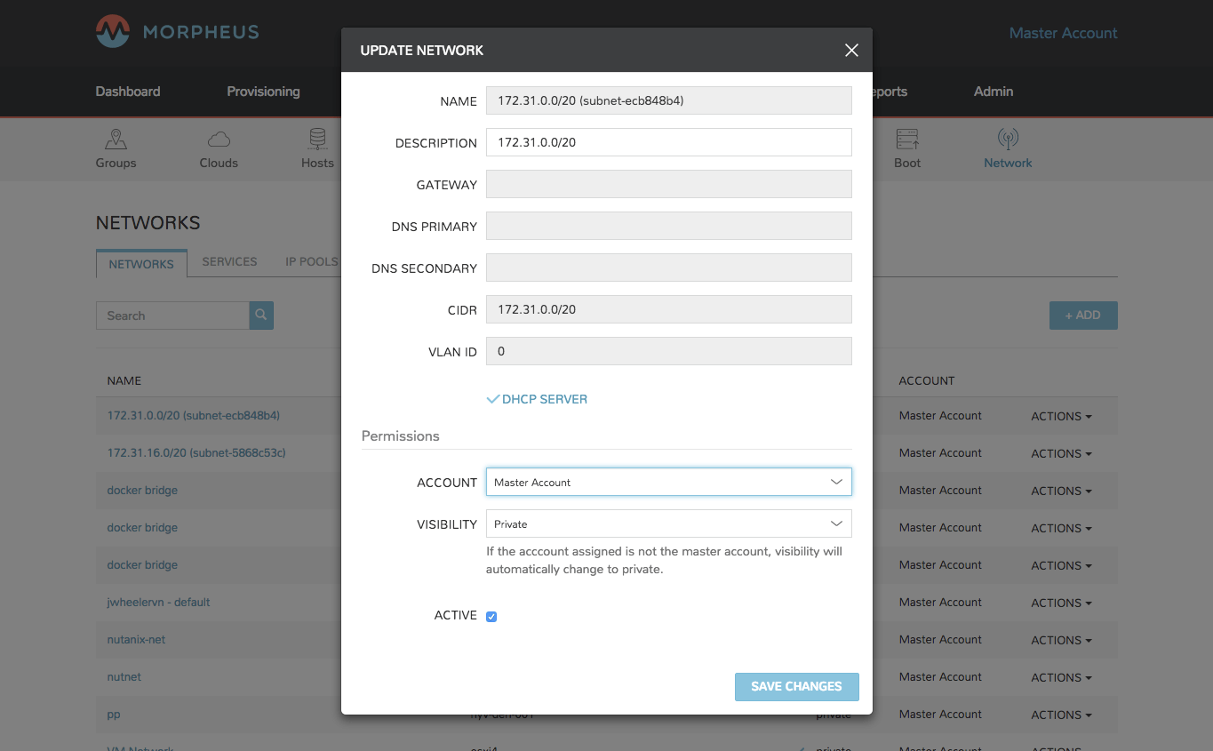The height and width of the screenshot is (751, 1213).
Task: Open the Network section icon
Action: 1008,140
